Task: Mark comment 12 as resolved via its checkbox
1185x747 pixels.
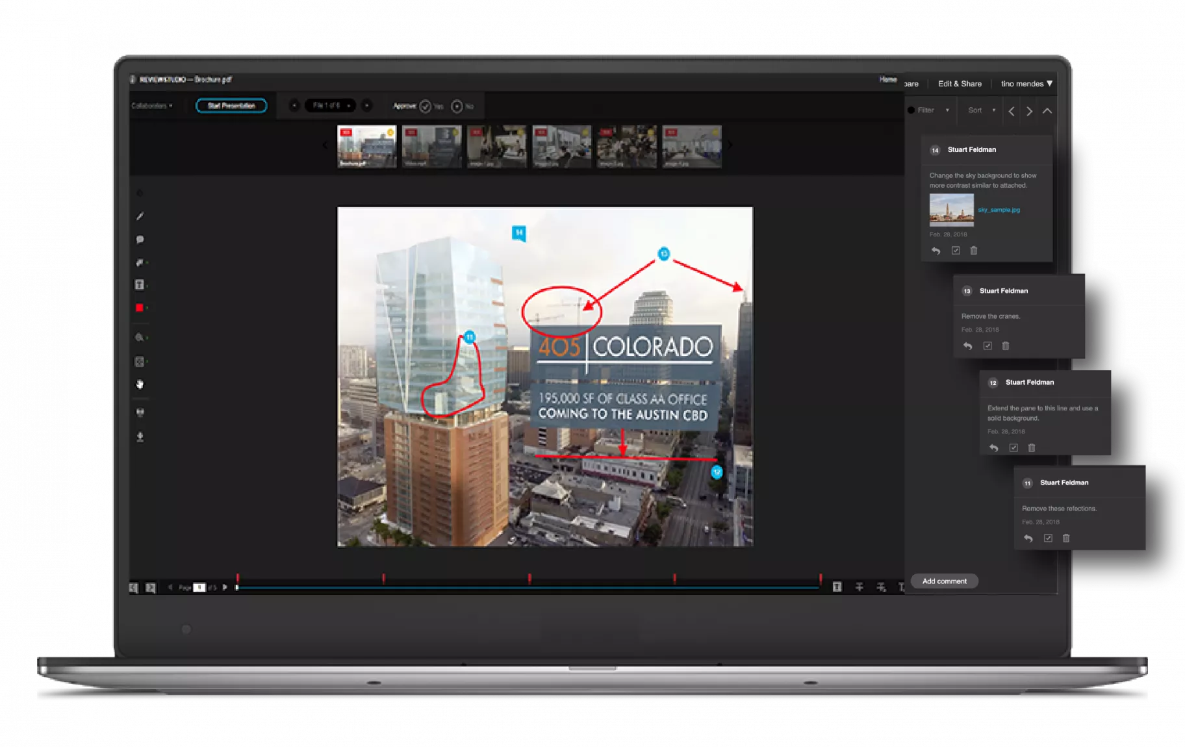Action: coord(1014,448)
